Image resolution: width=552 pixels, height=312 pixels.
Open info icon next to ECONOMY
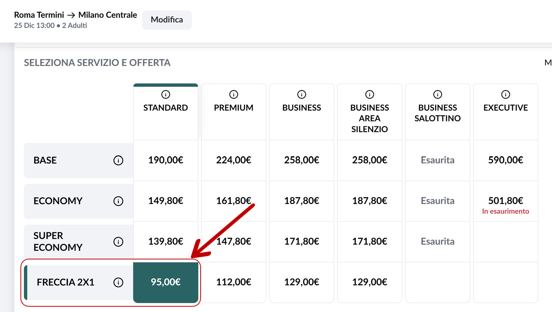click(x=118, y=201)
